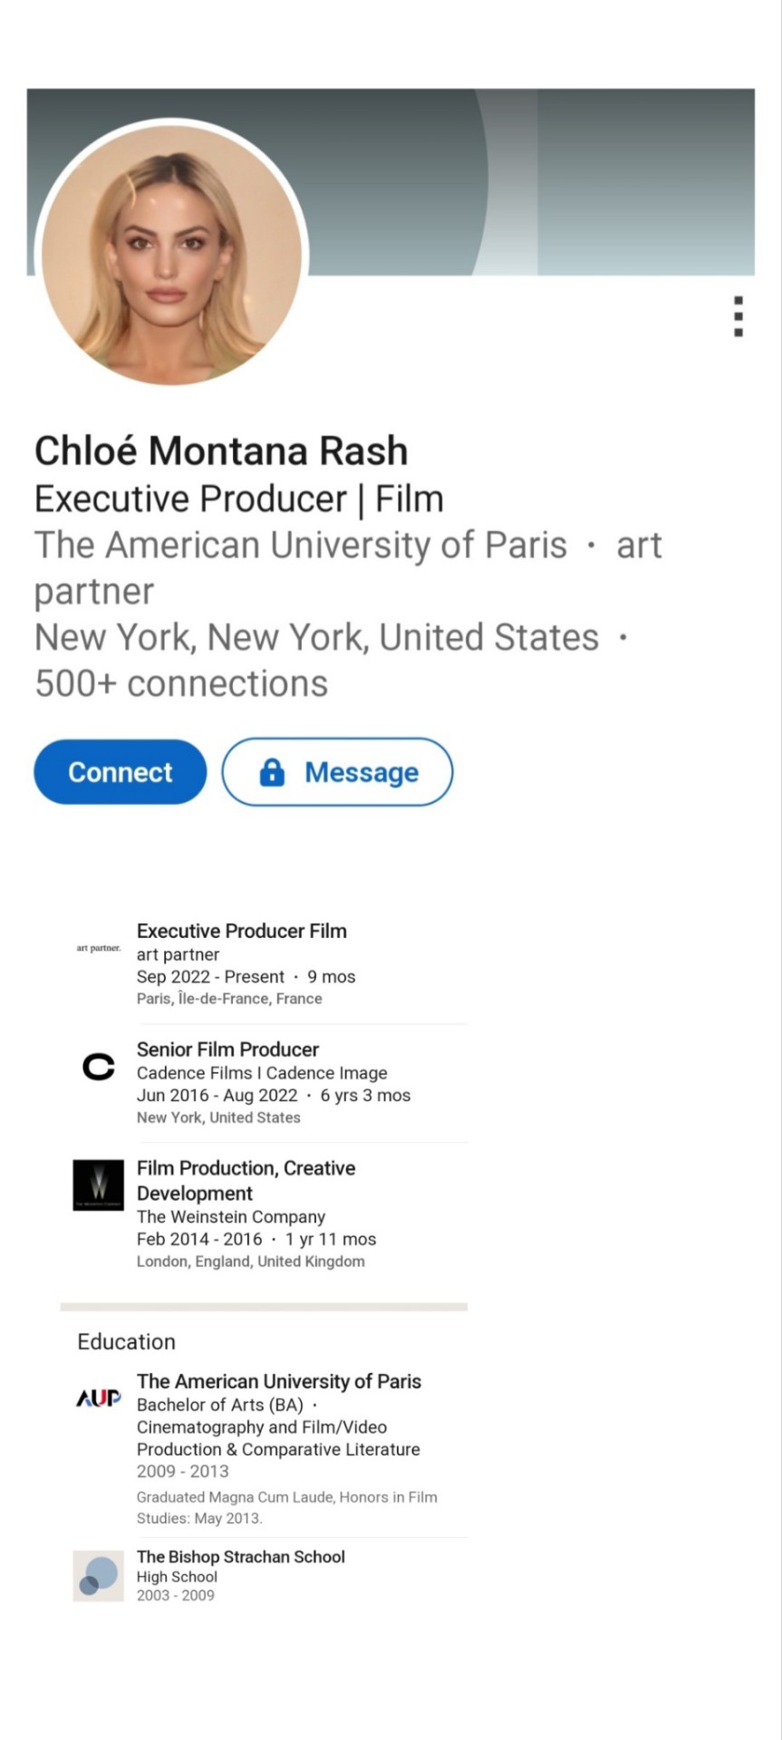The width and height of the screenshot is (782, 1740).
Task: Click The Weinstein Company name text
Action: (230, 1217)
